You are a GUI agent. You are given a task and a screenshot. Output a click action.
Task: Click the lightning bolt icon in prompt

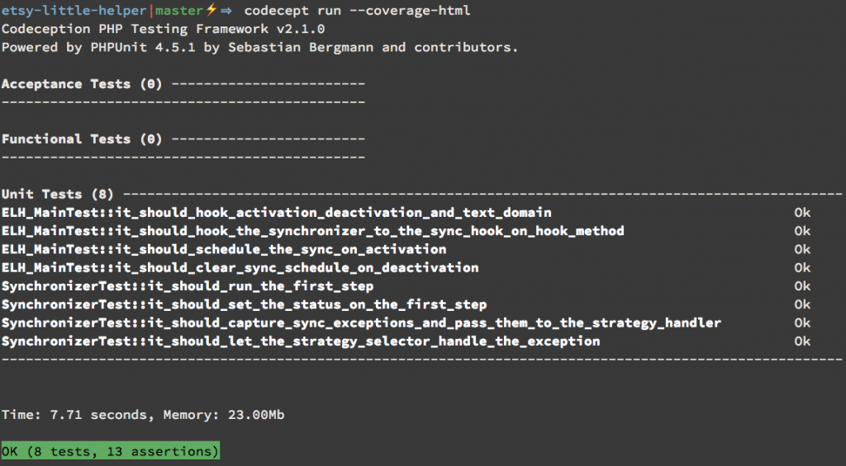[x=211, y=9]
